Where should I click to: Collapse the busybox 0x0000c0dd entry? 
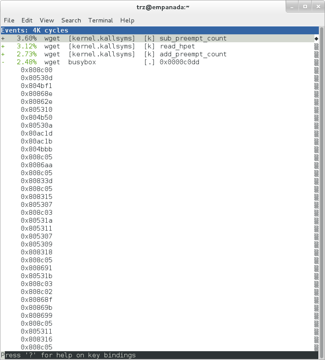(x=3, y=62)
